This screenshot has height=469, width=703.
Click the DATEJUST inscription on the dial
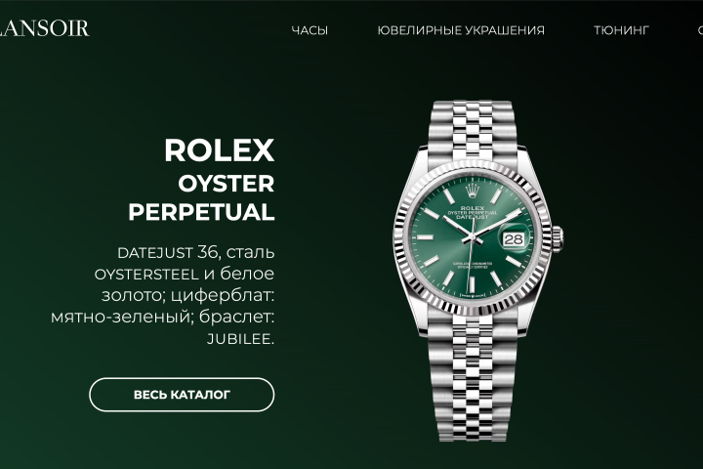473,217
